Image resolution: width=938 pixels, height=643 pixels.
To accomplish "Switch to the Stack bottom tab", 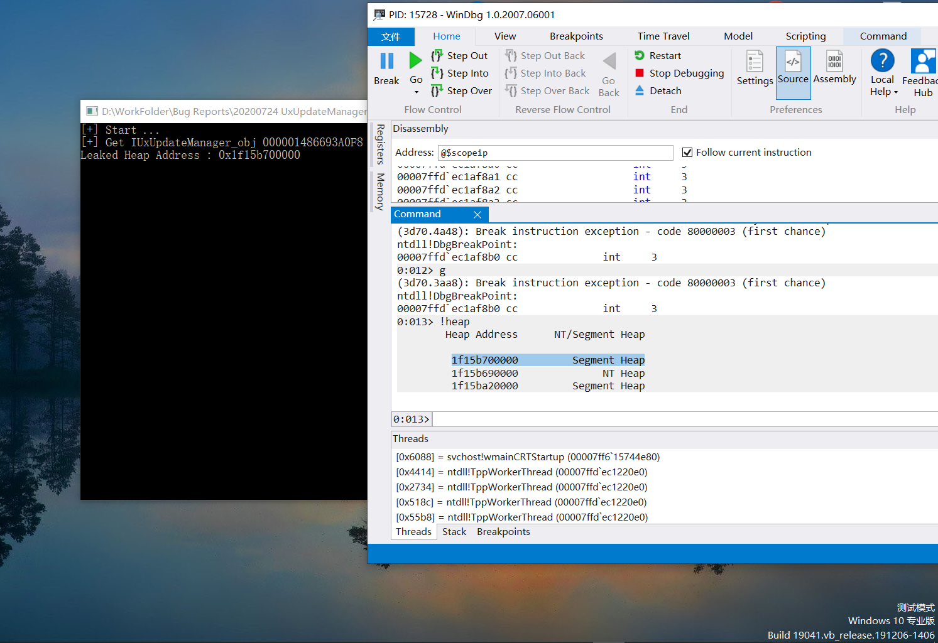I will pos(454,532).
